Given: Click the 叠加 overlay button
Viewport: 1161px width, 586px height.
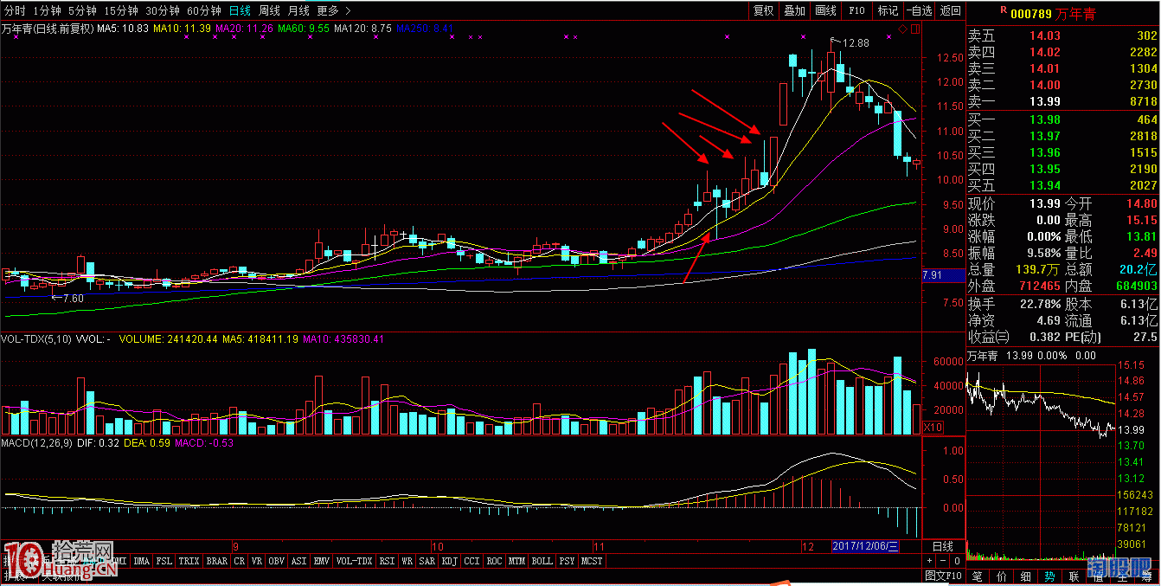Looking at the screenshot, I should [794, 10].
